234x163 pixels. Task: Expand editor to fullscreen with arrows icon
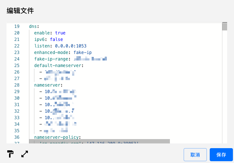25,154
